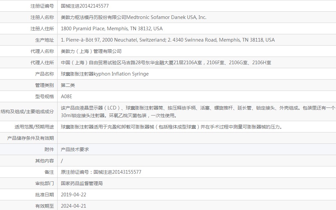Click the 注册人住所 label
Viewport: 336px width, 210px height.
(42, 29)
